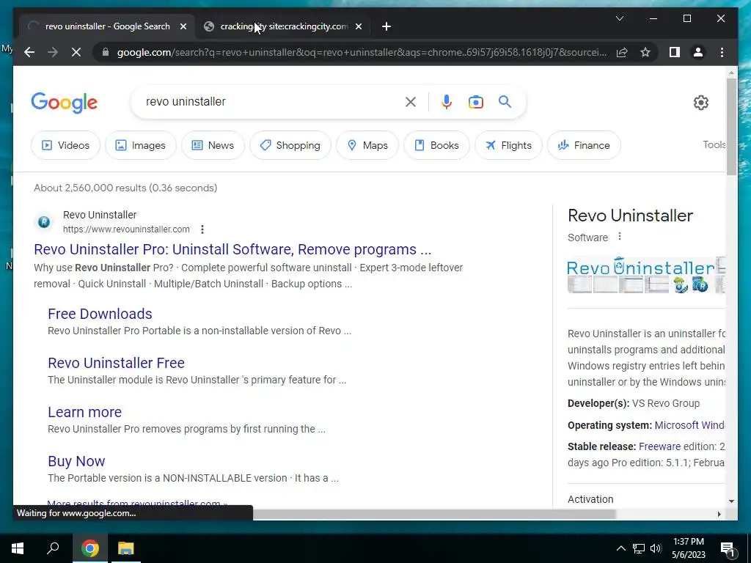Open the Windows Start menu
Image resolution: width=751 pixels, height=563 pixels.
pos(18,548)
